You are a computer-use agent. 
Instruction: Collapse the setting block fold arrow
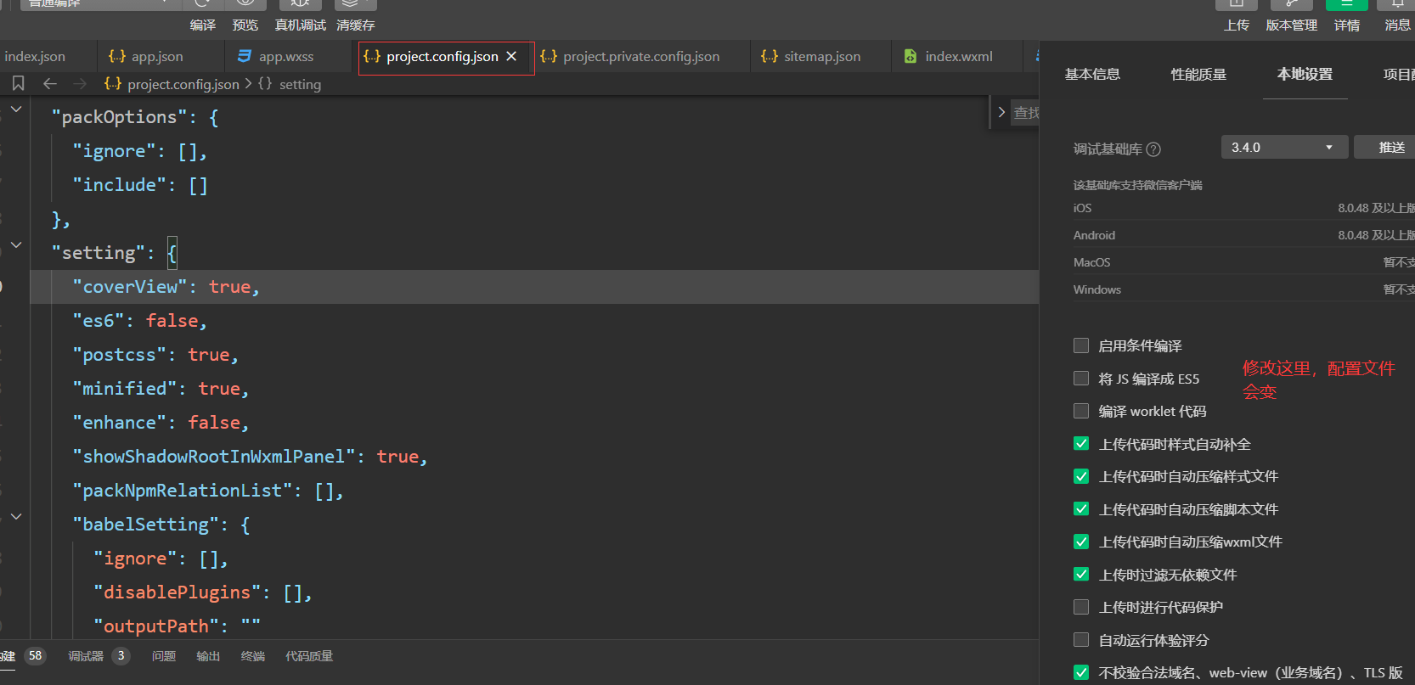click(16, 244)
